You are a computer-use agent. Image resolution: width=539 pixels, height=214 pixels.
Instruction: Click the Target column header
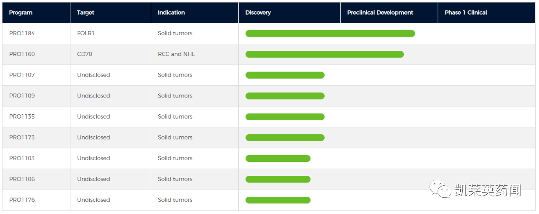click(x=85, y=13)
